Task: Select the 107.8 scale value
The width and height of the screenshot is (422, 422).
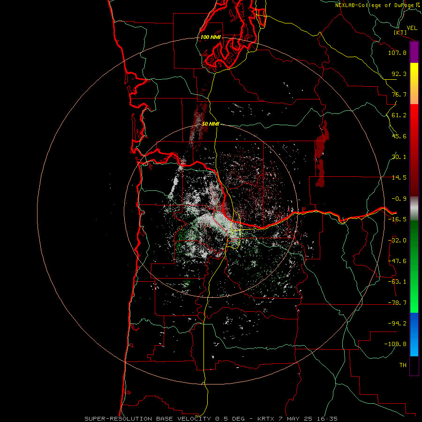Action: [x=397, y=53]
